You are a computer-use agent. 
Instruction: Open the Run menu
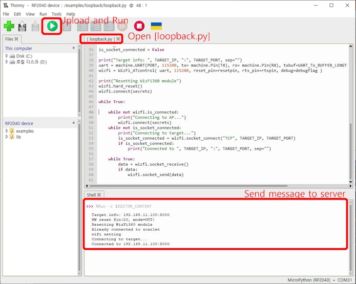pyautogui.click(x=43, y=14)
